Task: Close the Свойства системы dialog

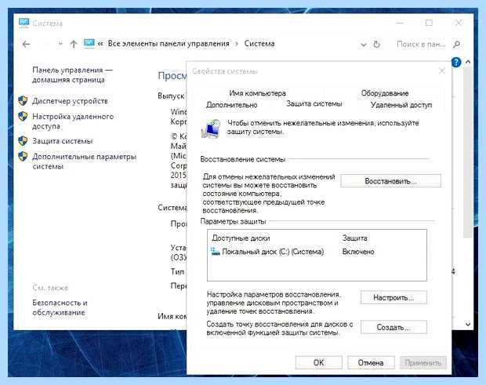Action: point(442,71)
